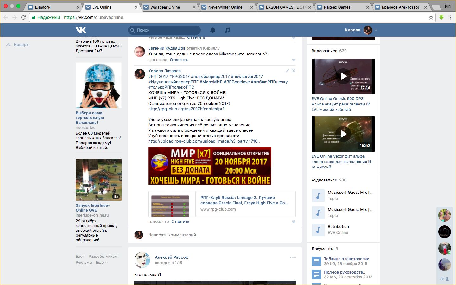Screen dimensions: 456x285
Task: Open the Реклама footer link
Action: click(84, 263)
